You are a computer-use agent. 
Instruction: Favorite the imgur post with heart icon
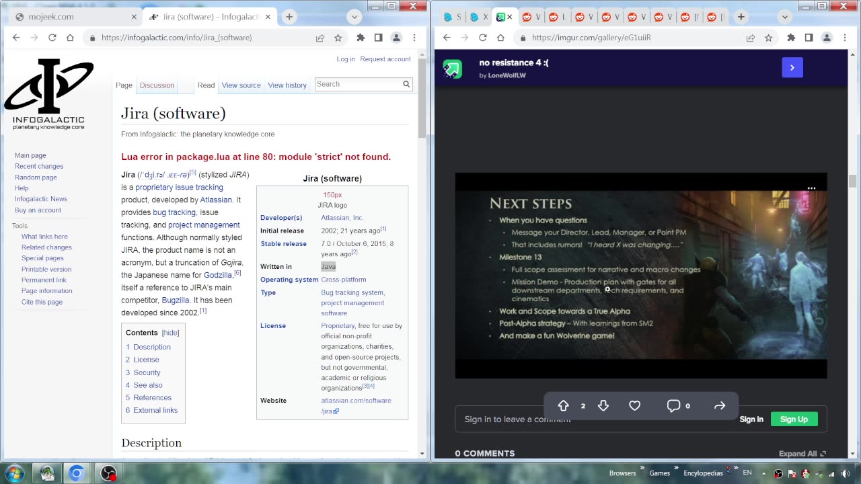[x=634, y=405]
